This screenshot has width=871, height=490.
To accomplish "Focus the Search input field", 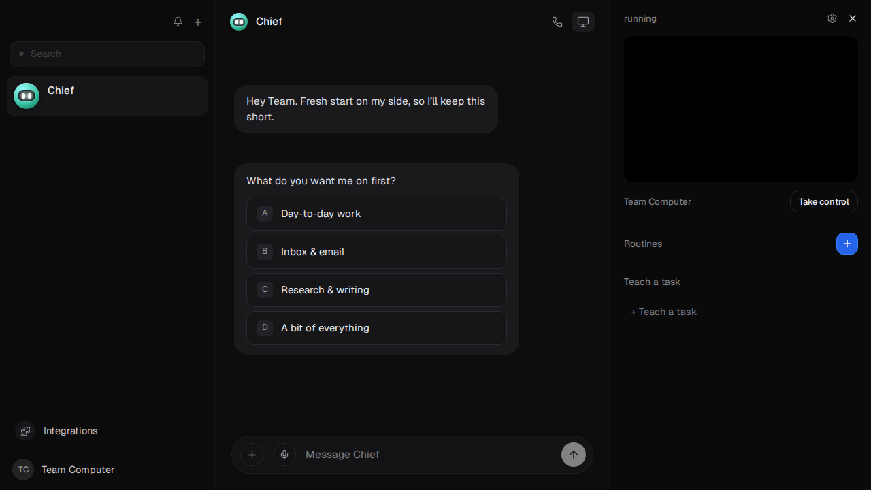I will click(107, 54).
